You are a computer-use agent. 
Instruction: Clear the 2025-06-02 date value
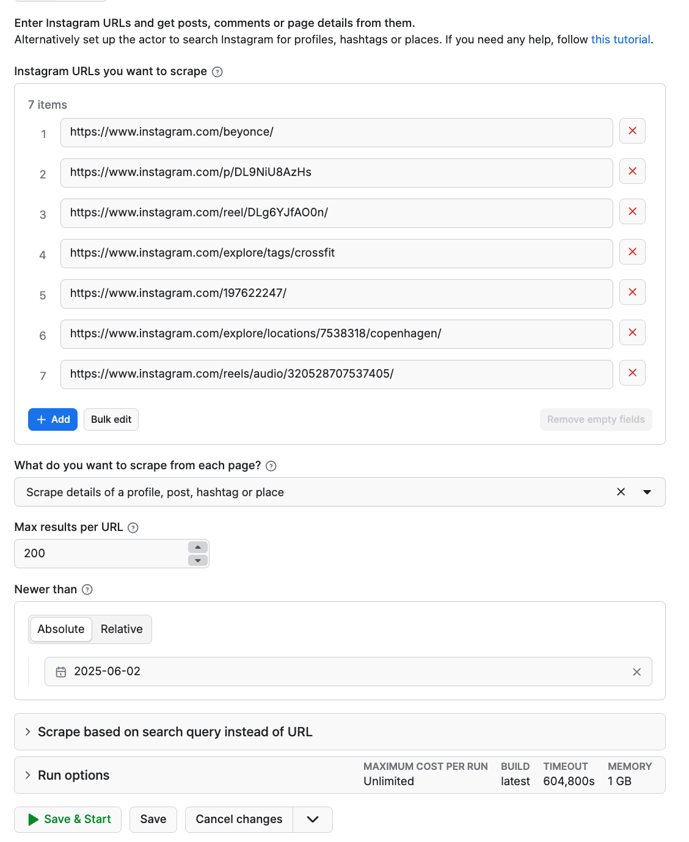click(x=637, y=671)
